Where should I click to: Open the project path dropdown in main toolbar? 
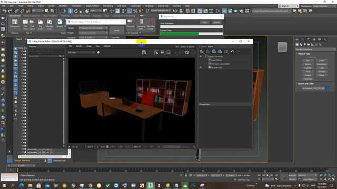271,10
